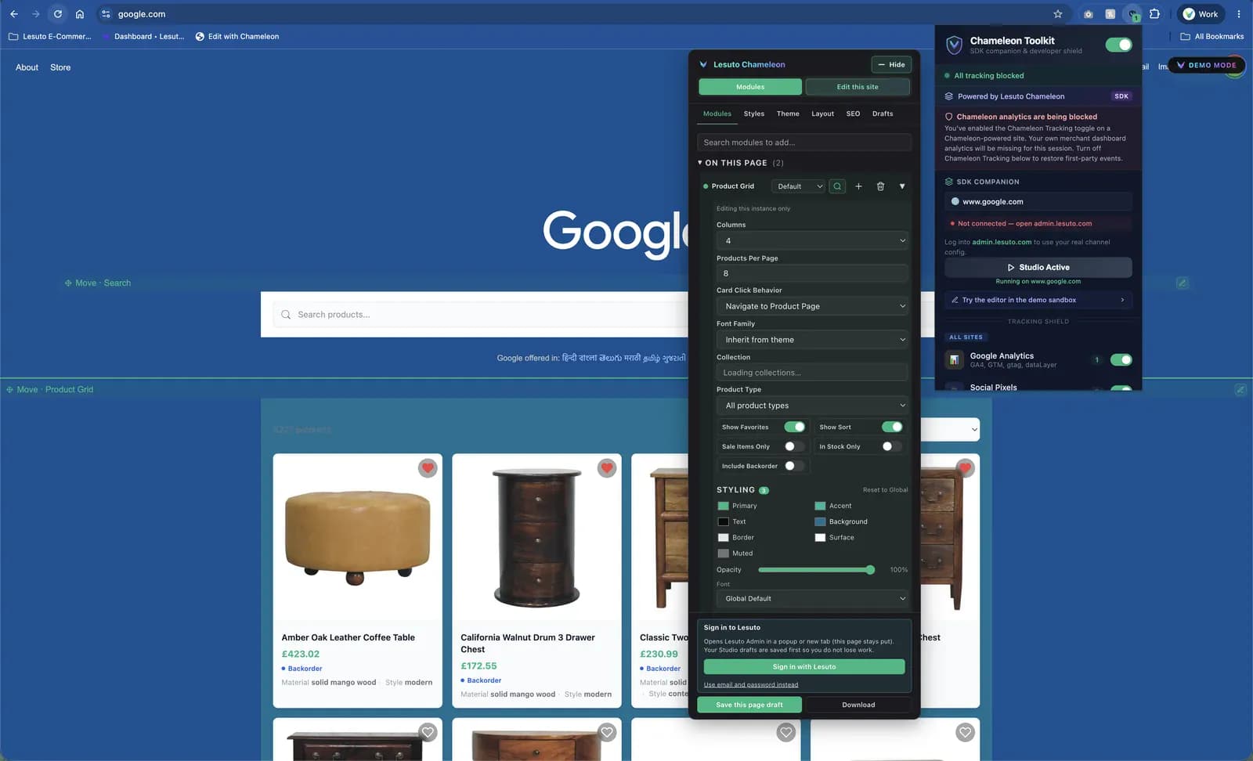The width and height of the screenshot is (1253, 761).
Task: Click the Google Analytics chart icon
Action: click(954, 360)
